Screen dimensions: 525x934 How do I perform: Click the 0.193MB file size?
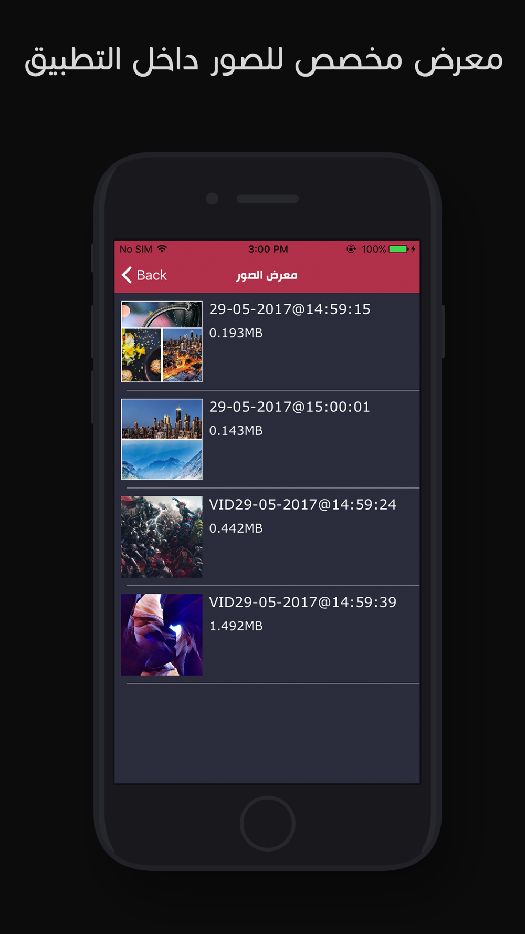236,333
